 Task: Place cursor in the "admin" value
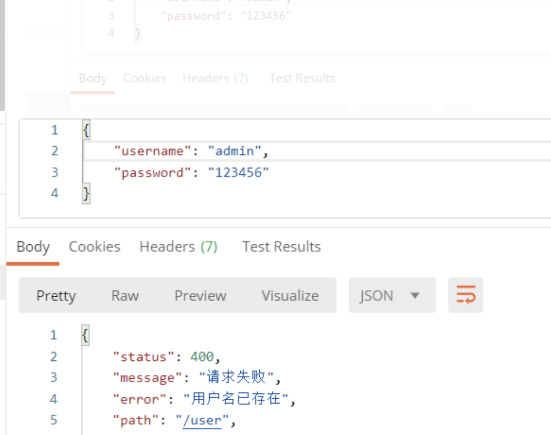234,151
